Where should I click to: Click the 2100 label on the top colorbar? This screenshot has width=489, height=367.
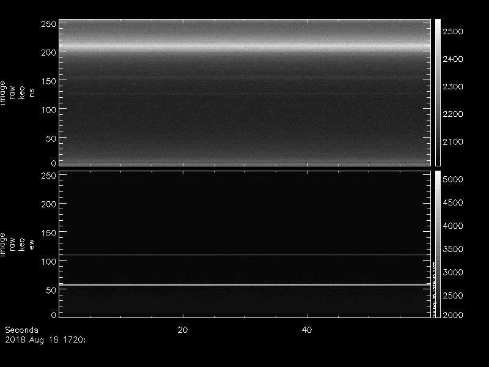[453, 142]
